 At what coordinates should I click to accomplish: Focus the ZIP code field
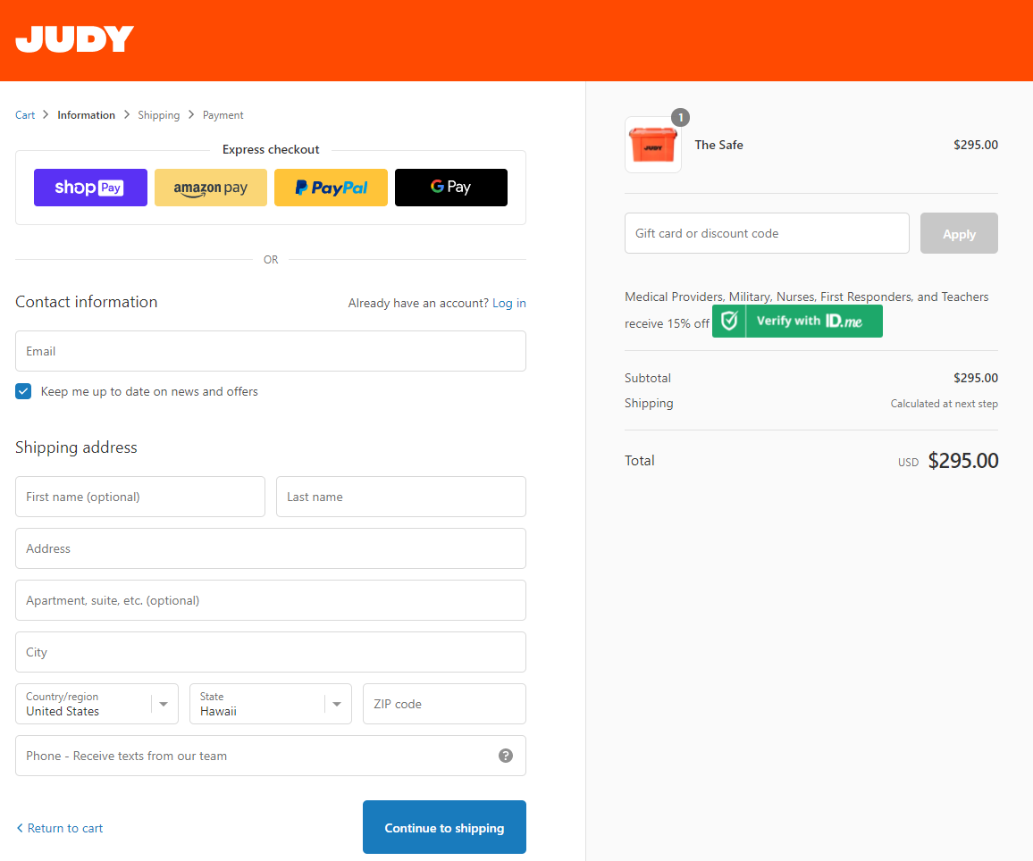[x=445, y=704]
